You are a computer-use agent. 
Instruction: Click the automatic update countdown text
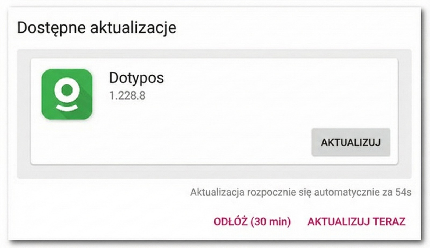tap(300, 192)
